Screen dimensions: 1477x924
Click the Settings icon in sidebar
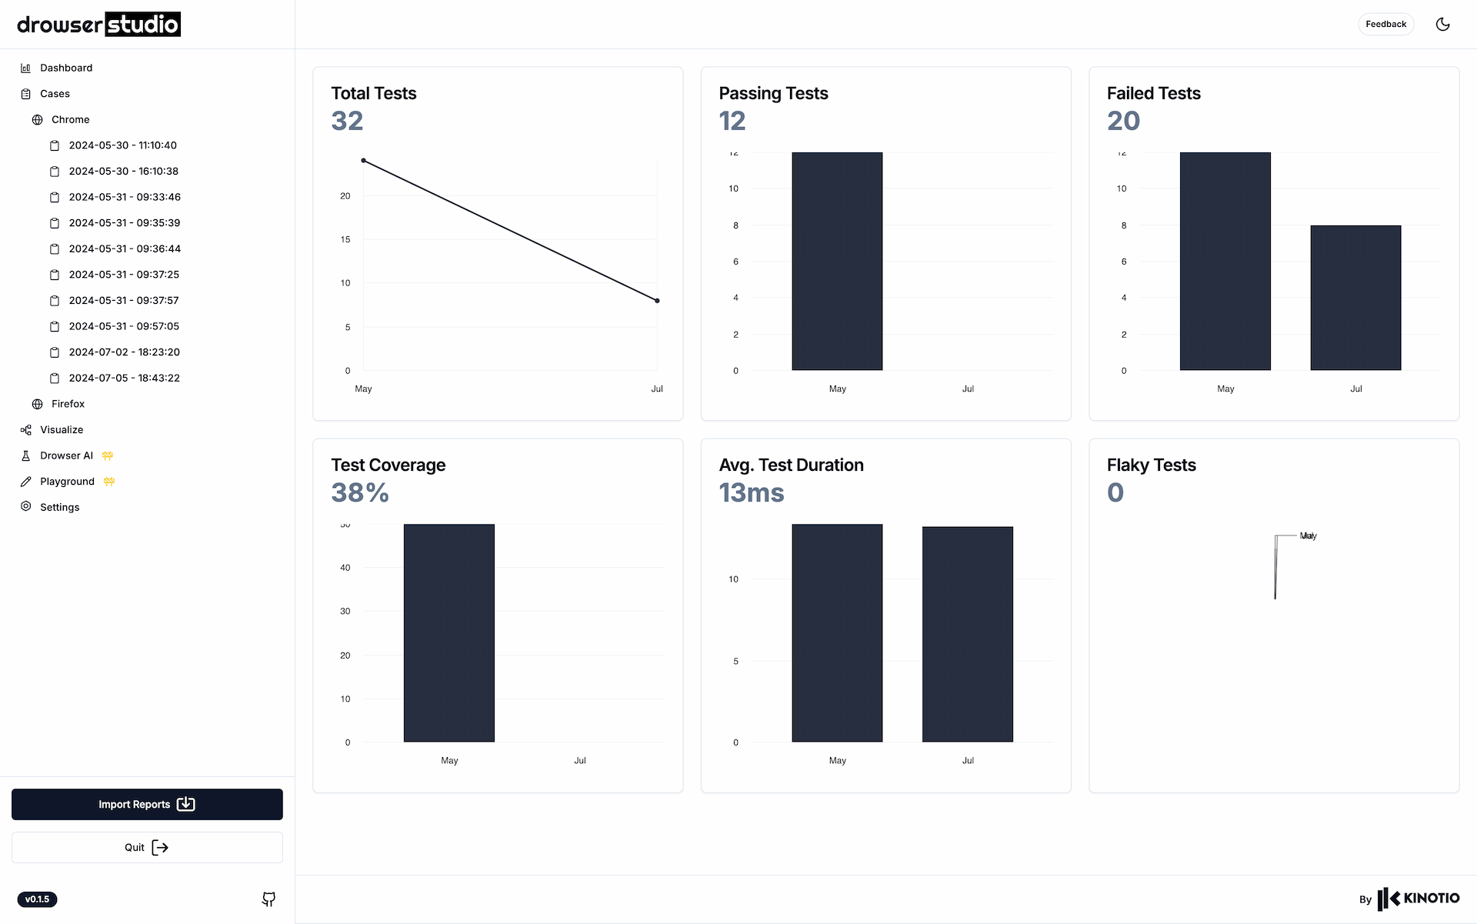click(25, 507)
